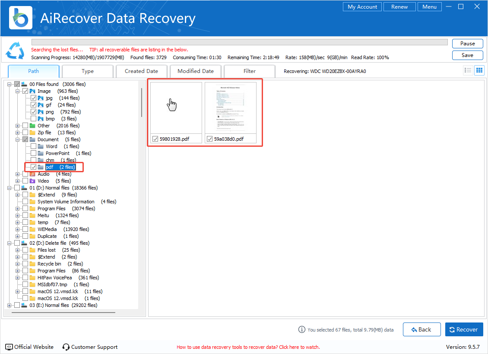Open the 59a038d0.pdf thumbnail preview
This screenshot has width=488, height=354.
click(231, 108)
